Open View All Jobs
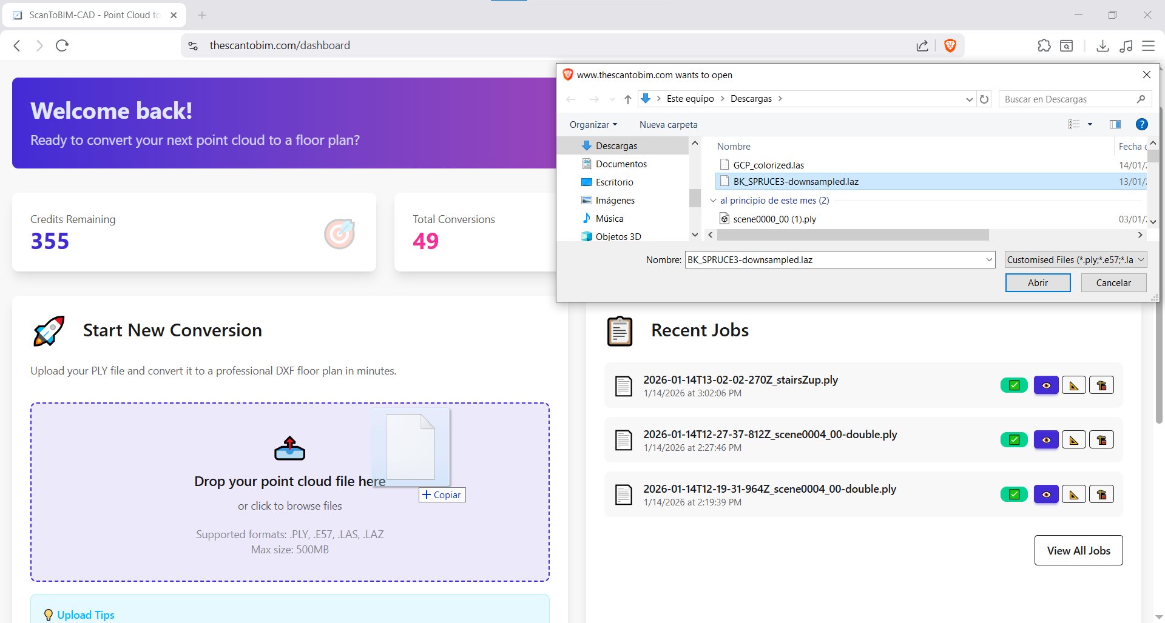Viewport: 1165px width, 623px height. pyautogui.click(x=1078, y=550)
